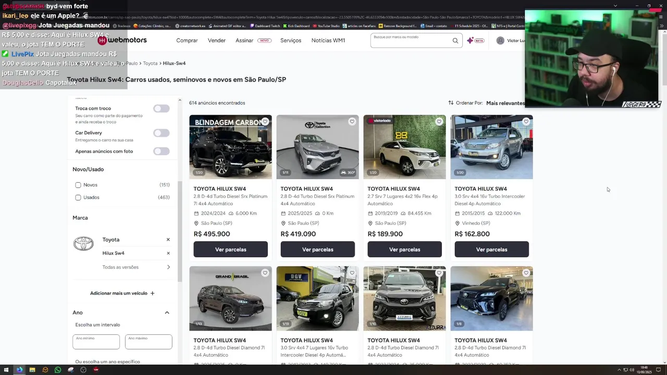667x375 pixels.
Task: Toggle Car Delivery switch
Action: click(162, 133)
